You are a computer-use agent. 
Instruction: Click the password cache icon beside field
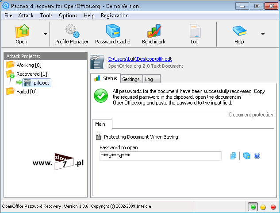pyautogui.click(x=247, y=156)
